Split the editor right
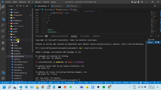The image size is (161, 90). pos(155,6)
